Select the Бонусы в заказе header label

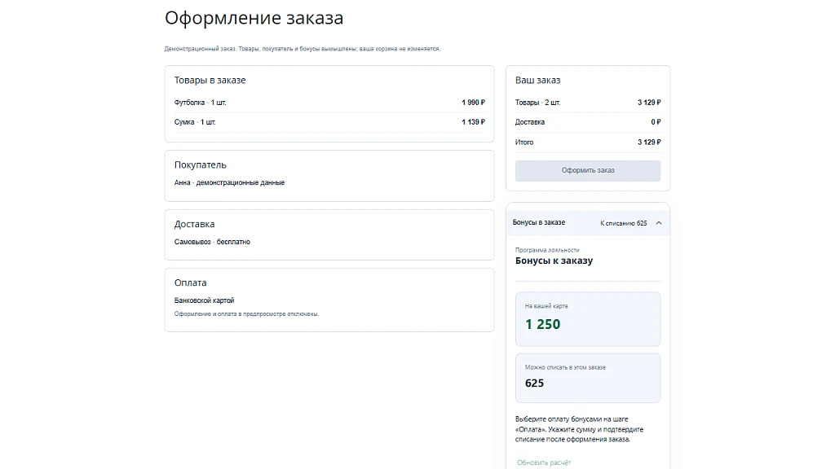[x=538, y=222]
